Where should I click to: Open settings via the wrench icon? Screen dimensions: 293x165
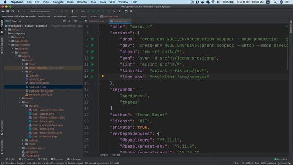click(120, 11)
